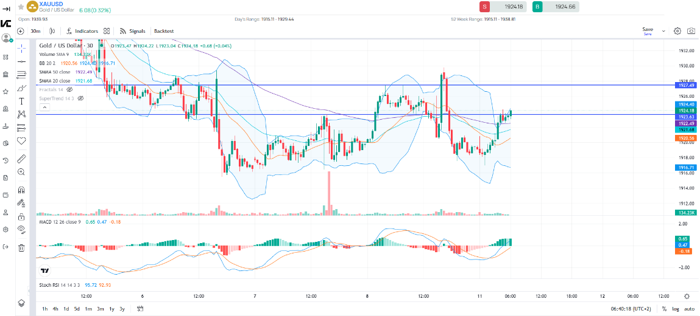Open the 30m timeframe dropdown

click(35, 31)
